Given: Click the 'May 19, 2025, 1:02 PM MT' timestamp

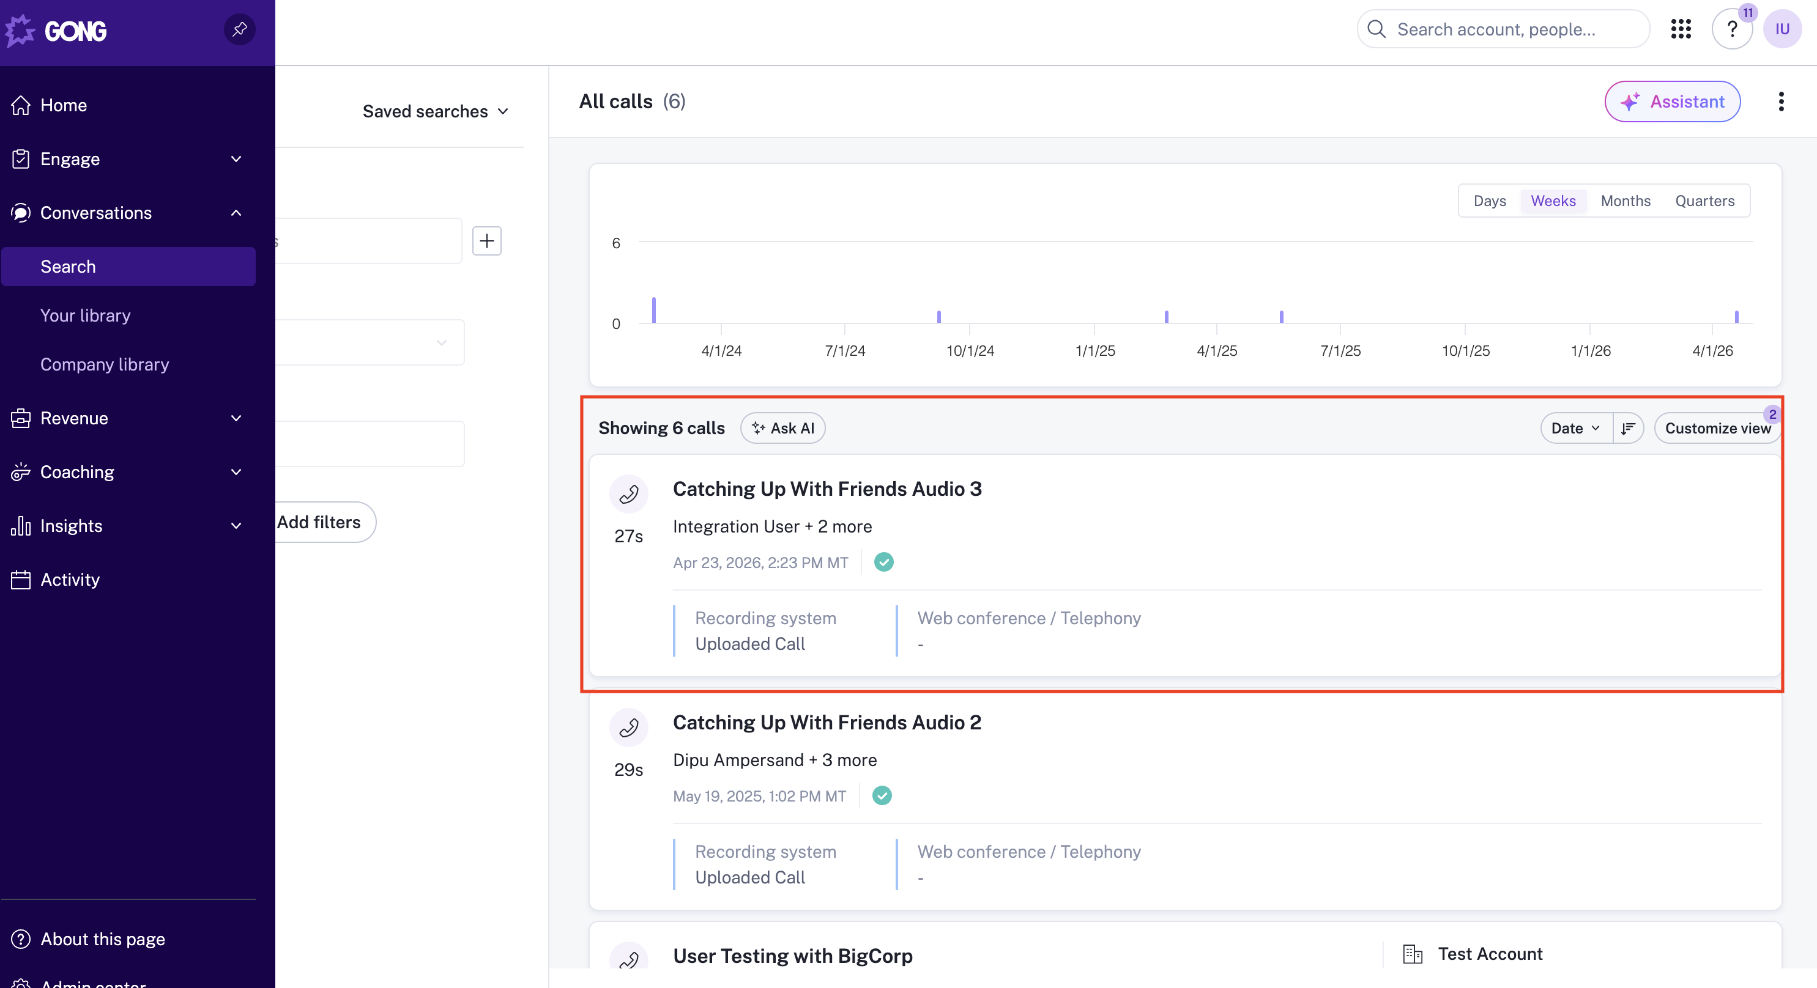Looking at the screenshot, I should point(759,795).
